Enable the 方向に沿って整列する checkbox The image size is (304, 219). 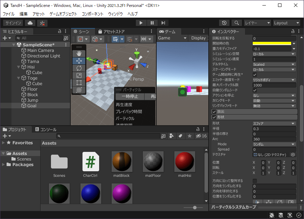pos(255,181)
